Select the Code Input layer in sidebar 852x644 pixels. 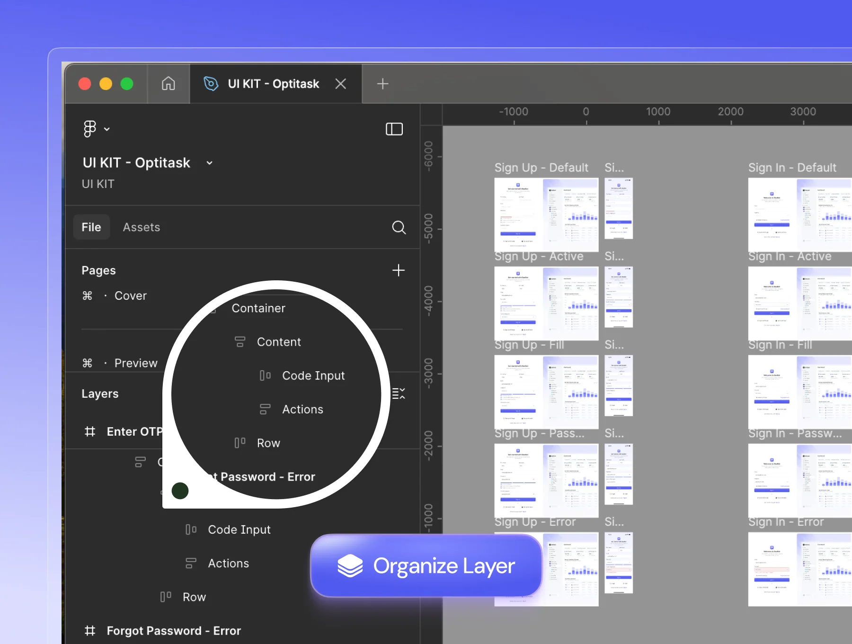(240, 530)
